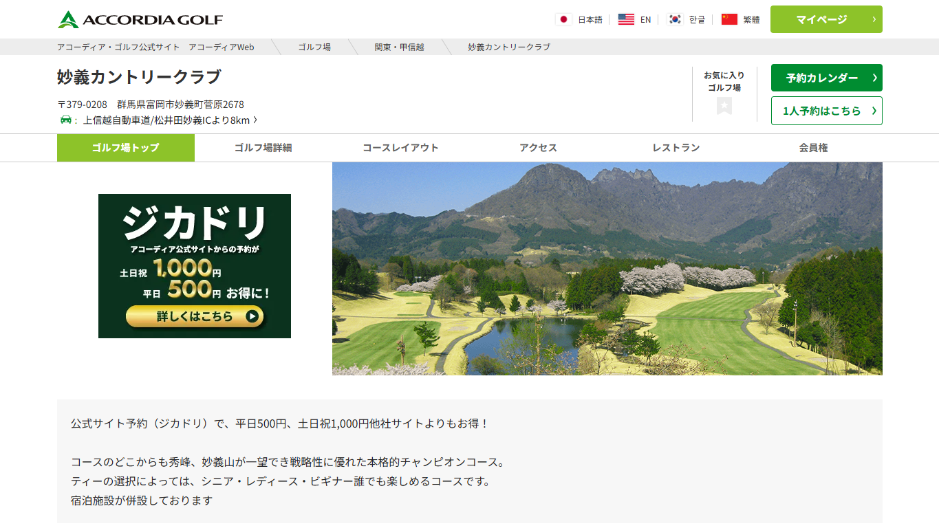Click breadcrumb ゴルフ場

coord(314,47)
